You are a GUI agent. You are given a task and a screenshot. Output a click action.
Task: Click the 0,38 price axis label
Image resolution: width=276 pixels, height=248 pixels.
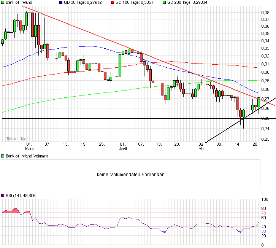[x=265, y=13]
